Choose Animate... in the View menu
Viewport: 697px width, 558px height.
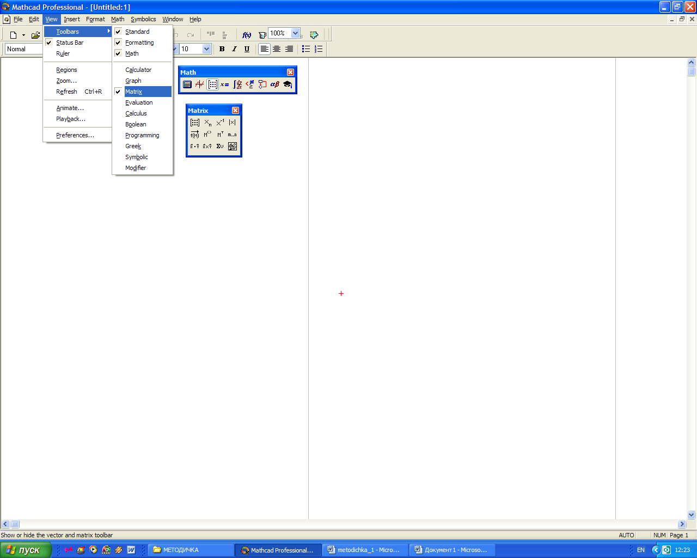coord(77,108)
